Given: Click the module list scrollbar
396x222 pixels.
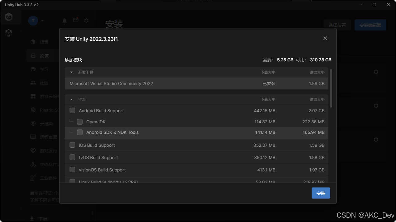Looking at the screenshot, I should (331, 88).
